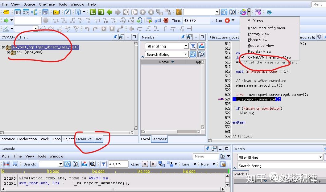Click the red X stop icon beside Time

coord(166,21)
